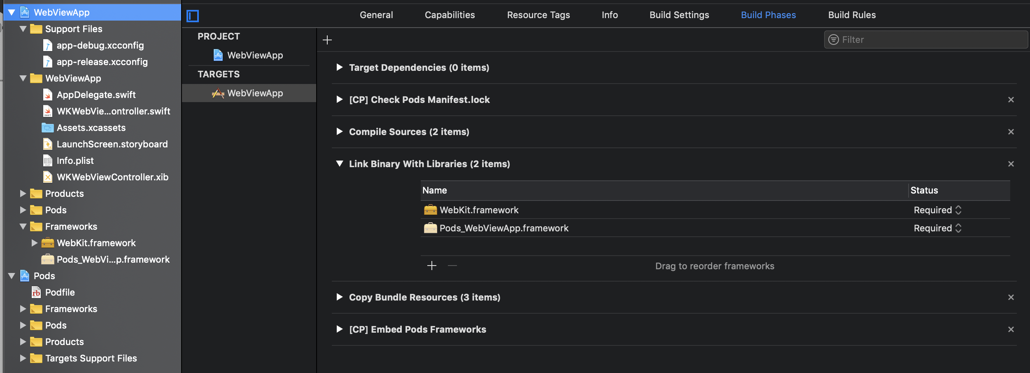The image size is (1030, 373).
Task: Click WebKit.framework icon in Link Binary table
Action: 431,210
